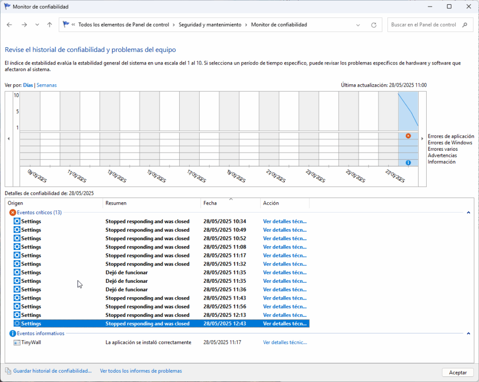Select the 28/05/2025 highlighted chart column

(x=408, y=129)
